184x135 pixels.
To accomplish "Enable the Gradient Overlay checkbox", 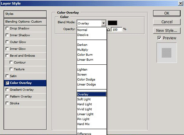I will [7, 90].
